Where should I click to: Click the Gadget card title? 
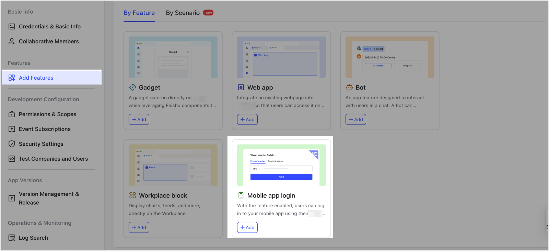tap(150, 88)
